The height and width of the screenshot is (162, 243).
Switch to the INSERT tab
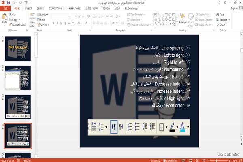pyautogui.click(x=28, y=9)
